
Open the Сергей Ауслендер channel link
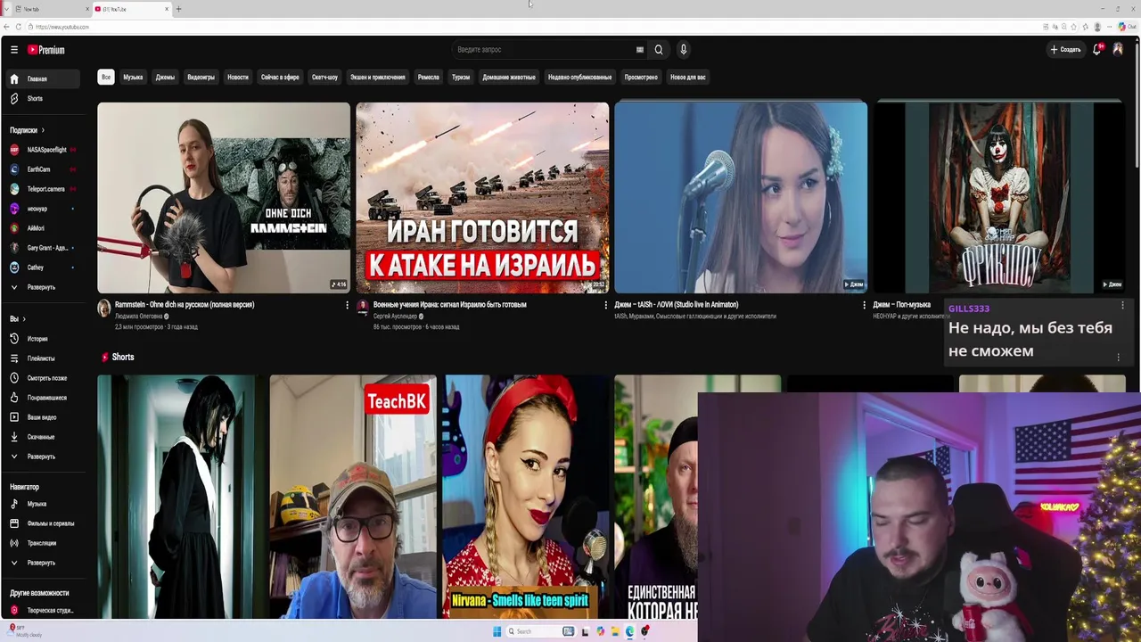(x=395, y=317)
